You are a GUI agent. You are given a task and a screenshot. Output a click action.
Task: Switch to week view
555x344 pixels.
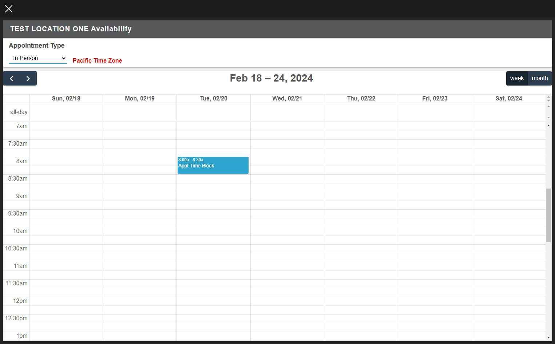point(517,78)
